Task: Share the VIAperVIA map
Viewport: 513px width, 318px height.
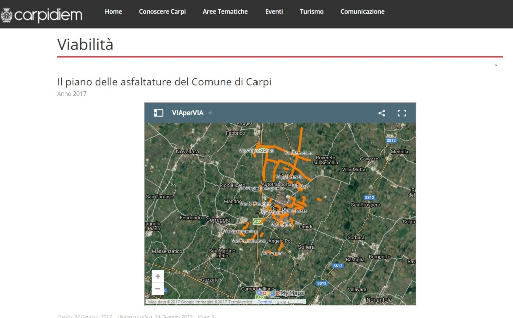Action: [382, 113]
